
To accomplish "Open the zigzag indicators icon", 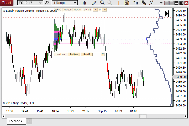I will coord(151,3).
